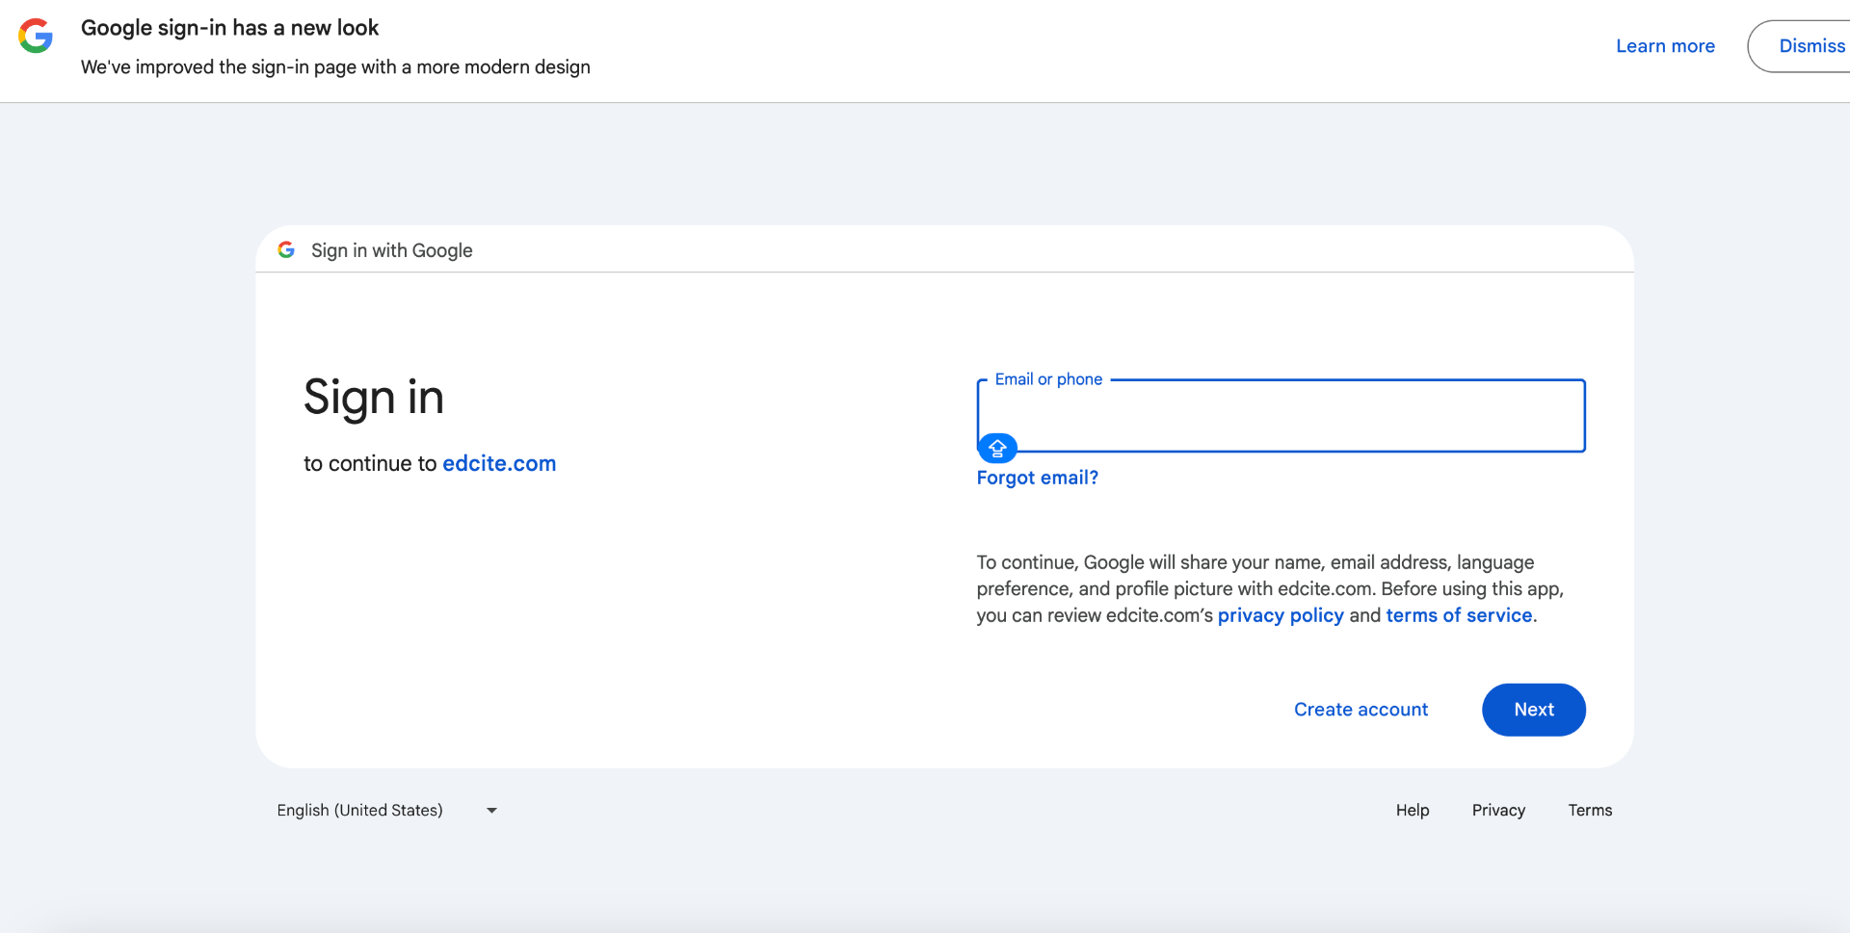Open edcite.com's privacy policy link
Viewport: 1850px width, 933px height.
[x=1280, y=615]
